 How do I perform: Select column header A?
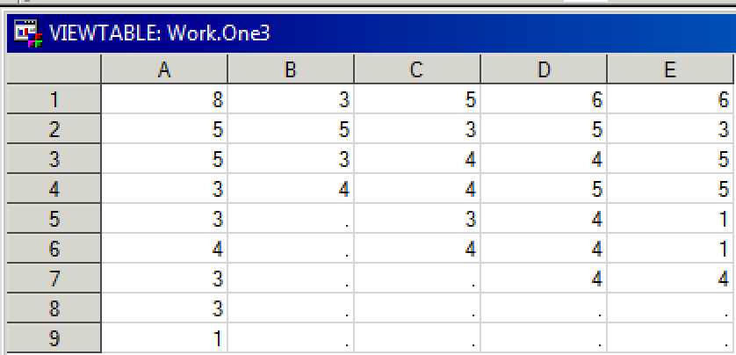point(164,70)
